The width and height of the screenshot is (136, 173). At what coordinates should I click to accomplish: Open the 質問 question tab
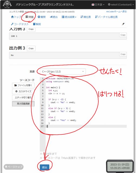[x=41, y=17]
